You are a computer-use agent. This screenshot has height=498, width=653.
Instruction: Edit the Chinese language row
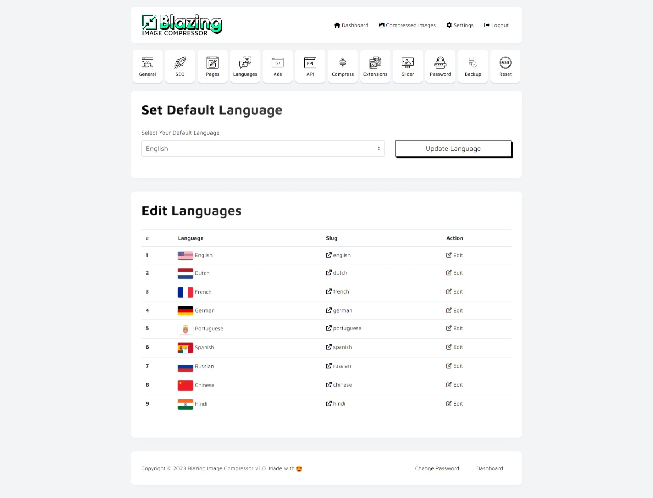point(454,385)
